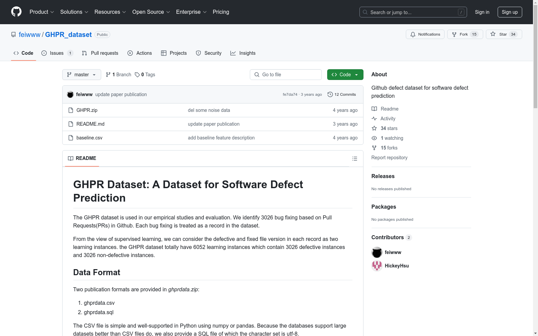Click inside the Go to file field

(x=285, y=74)
